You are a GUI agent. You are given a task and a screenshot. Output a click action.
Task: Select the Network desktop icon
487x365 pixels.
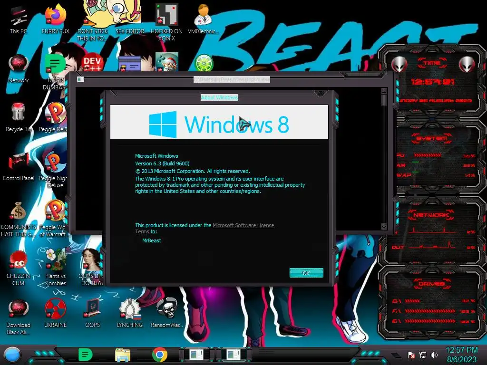pos(19,69)
